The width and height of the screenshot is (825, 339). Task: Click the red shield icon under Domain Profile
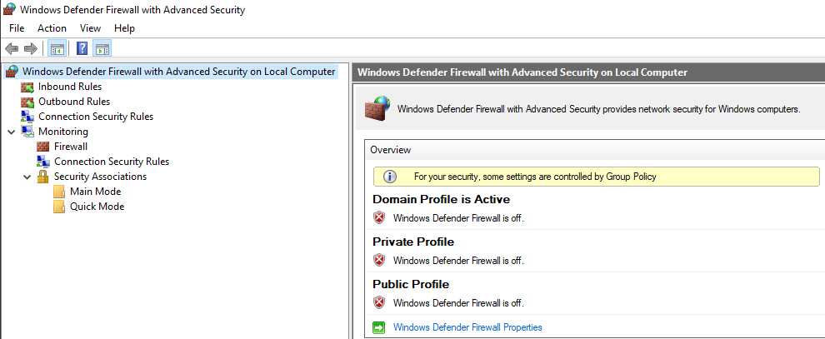point(379,217)
